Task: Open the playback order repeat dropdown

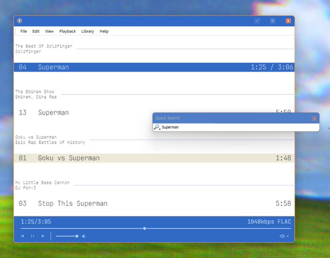Action: (x=284, y=236)
